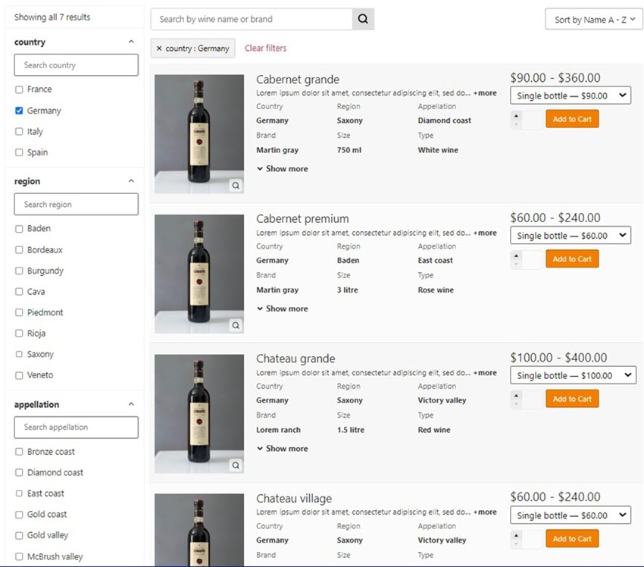This screenshot has width=644, height=567.
Task: Open the Chateau grande product title
Action: click(x=295, y=359)
